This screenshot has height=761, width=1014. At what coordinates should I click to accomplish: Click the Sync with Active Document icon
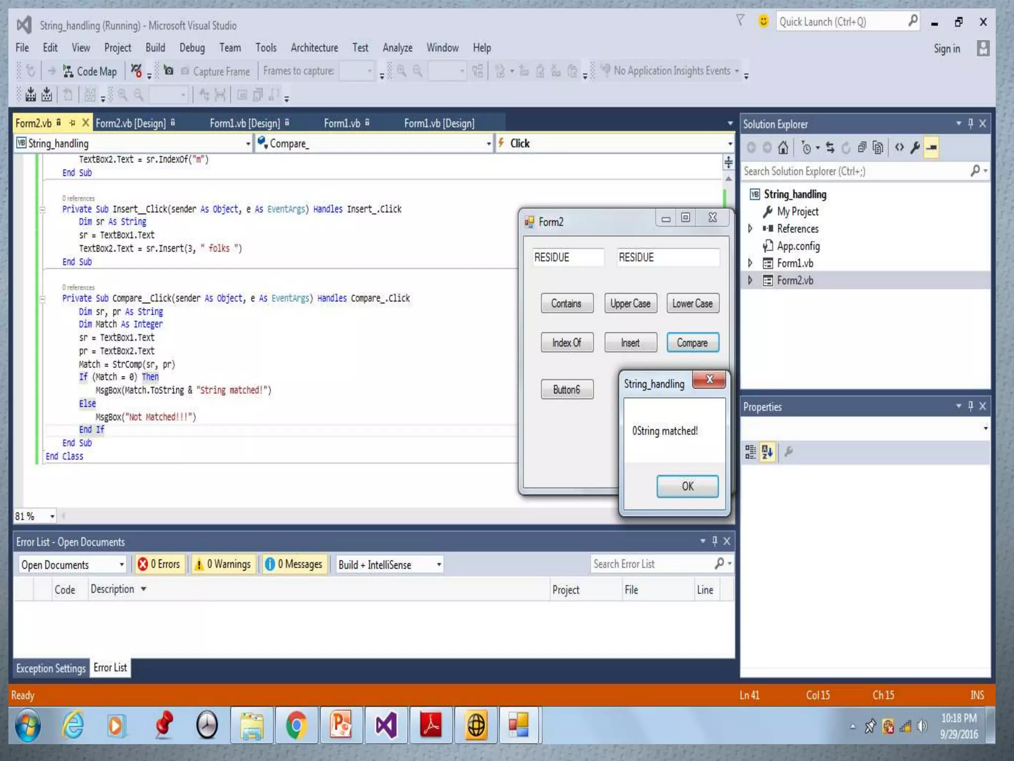pos(830,148)
